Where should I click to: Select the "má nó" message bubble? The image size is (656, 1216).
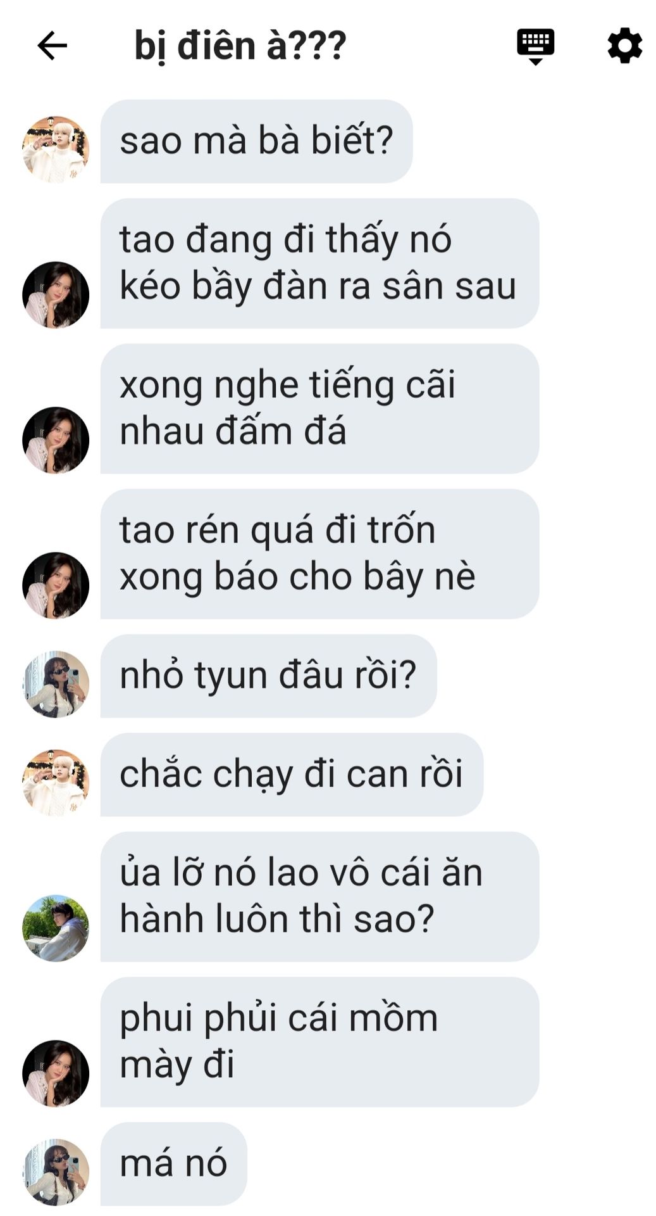(x=173, y=1164)
